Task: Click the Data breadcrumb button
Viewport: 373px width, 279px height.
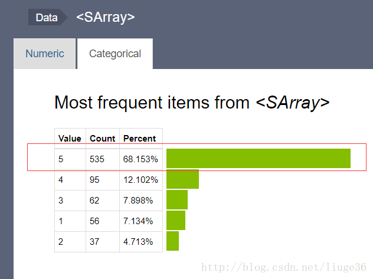Action: click(x=47, y=17)
